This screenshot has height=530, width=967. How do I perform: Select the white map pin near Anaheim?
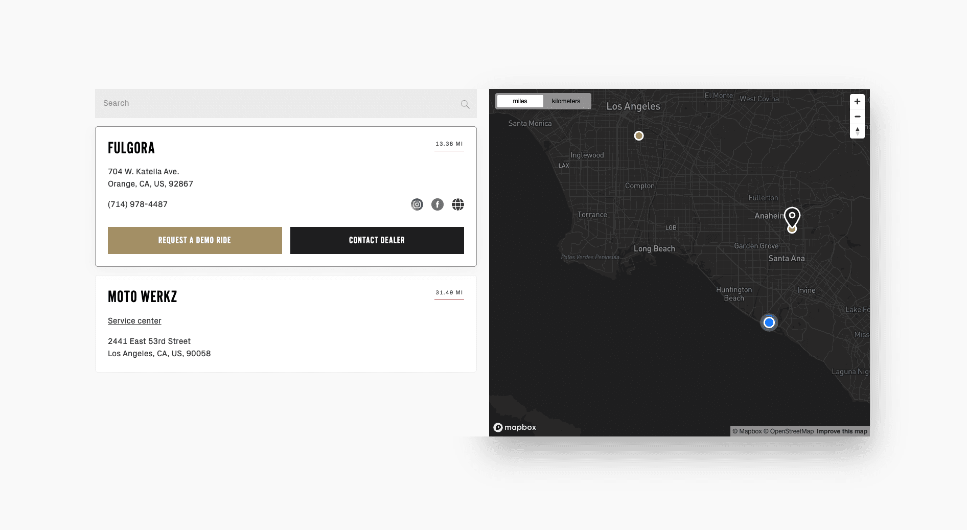point(792,217)
